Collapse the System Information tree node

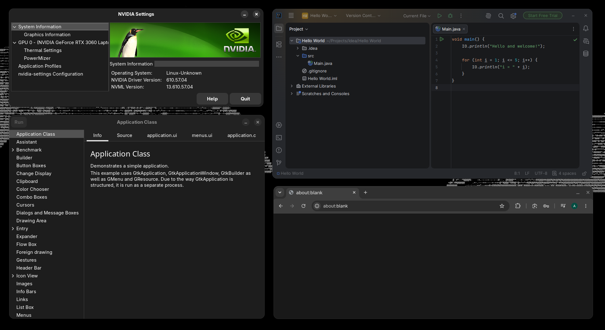[14, 27]
